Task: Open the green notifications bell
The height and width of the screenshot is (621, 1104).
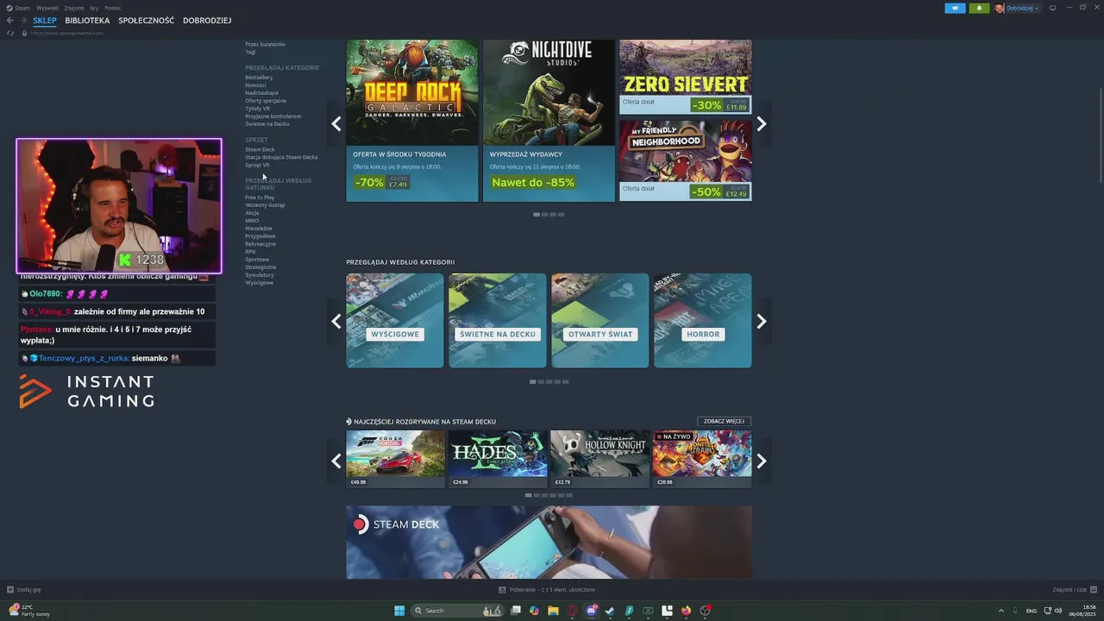Action: pos(979,8)
